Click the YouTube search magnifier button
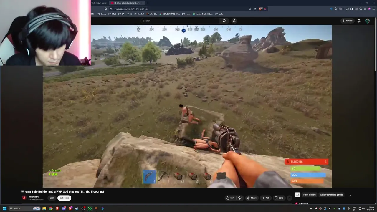 224,21
